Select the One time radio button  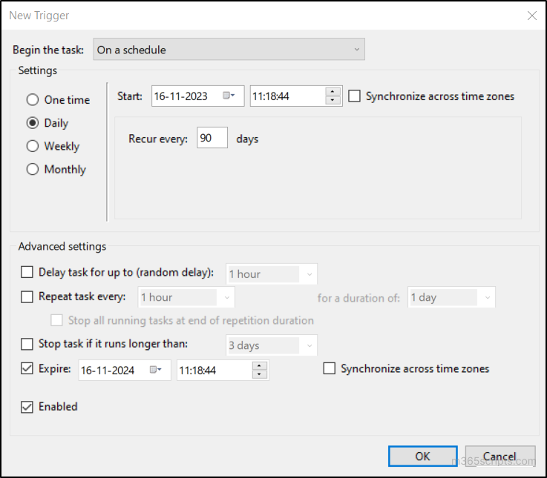tap(33, 100)
